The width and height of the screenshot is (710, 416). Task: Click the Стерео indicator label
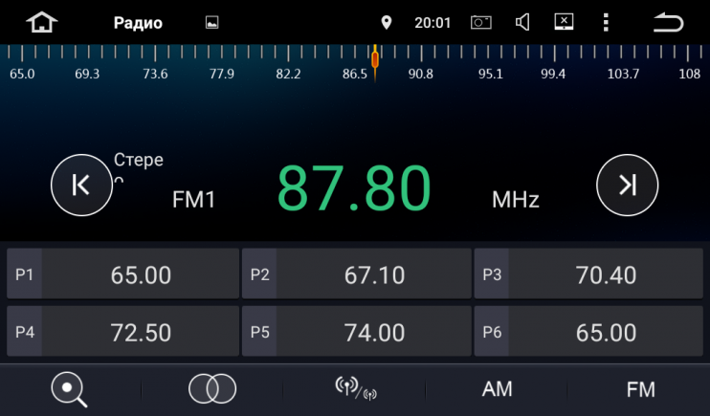pyautogui.click(x=139, y=166)
